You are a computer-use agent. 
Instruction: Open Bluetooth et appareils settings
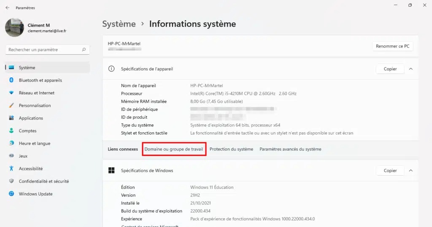point(48,80)
